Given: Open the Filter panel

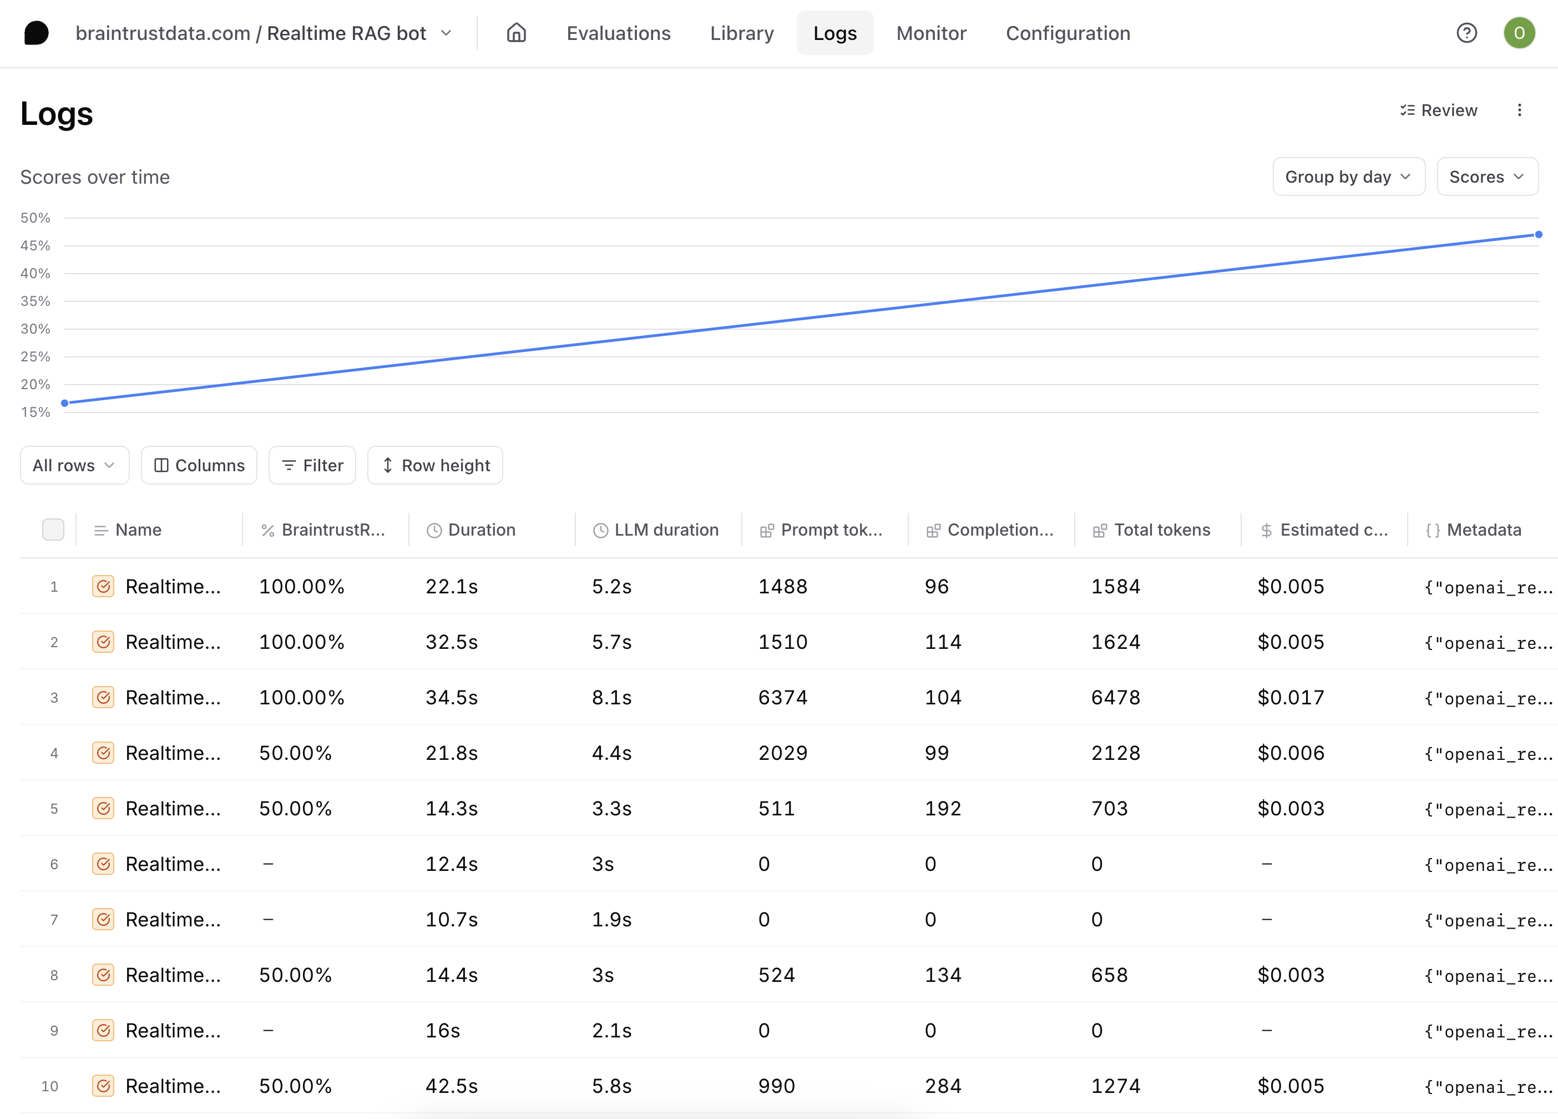Looking at the screenshot, I should pyautogui.click(x=312, y=465).
